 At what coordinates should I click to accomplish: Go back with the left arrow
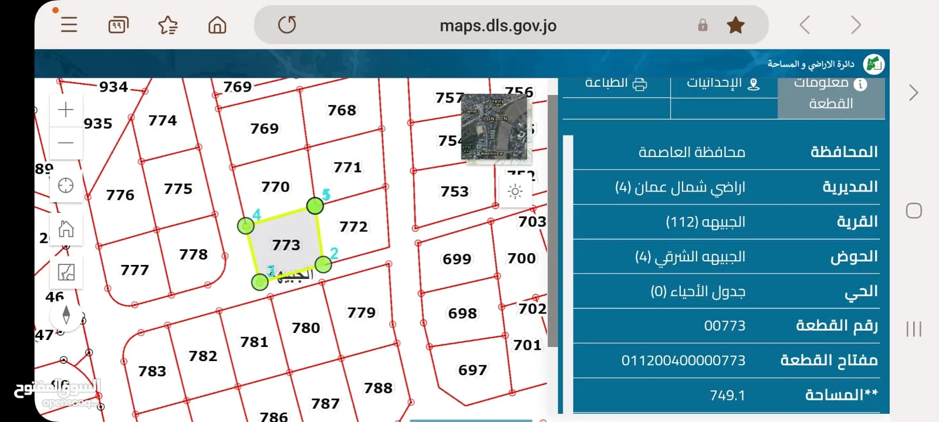[x=805, y=25]
